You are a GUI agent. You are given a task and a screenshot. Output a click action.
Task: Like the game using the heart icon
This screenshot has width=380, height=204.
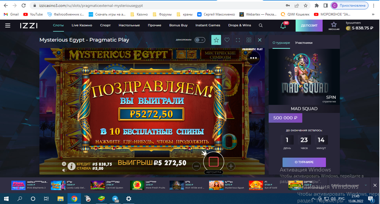(227, 40)
